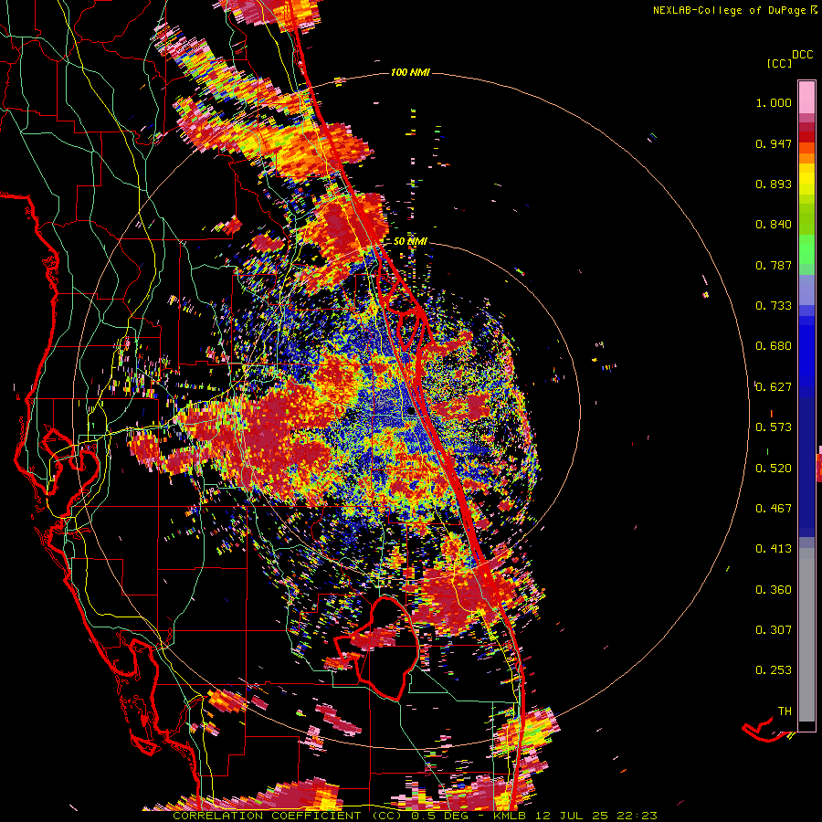The width and height of the screenshot is (822, 822).
Task: Click the NEXLAB-College of DuPage label
Action: 730,10
